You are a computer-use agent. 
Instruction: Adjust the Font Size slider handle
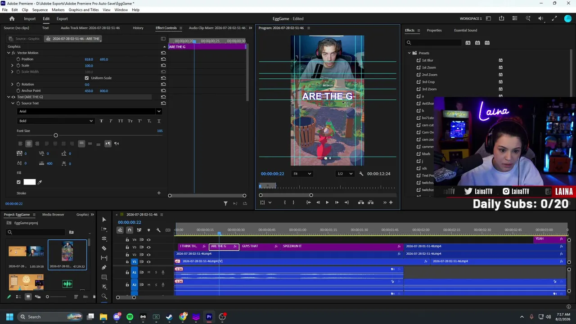click(x=56, y=135)
